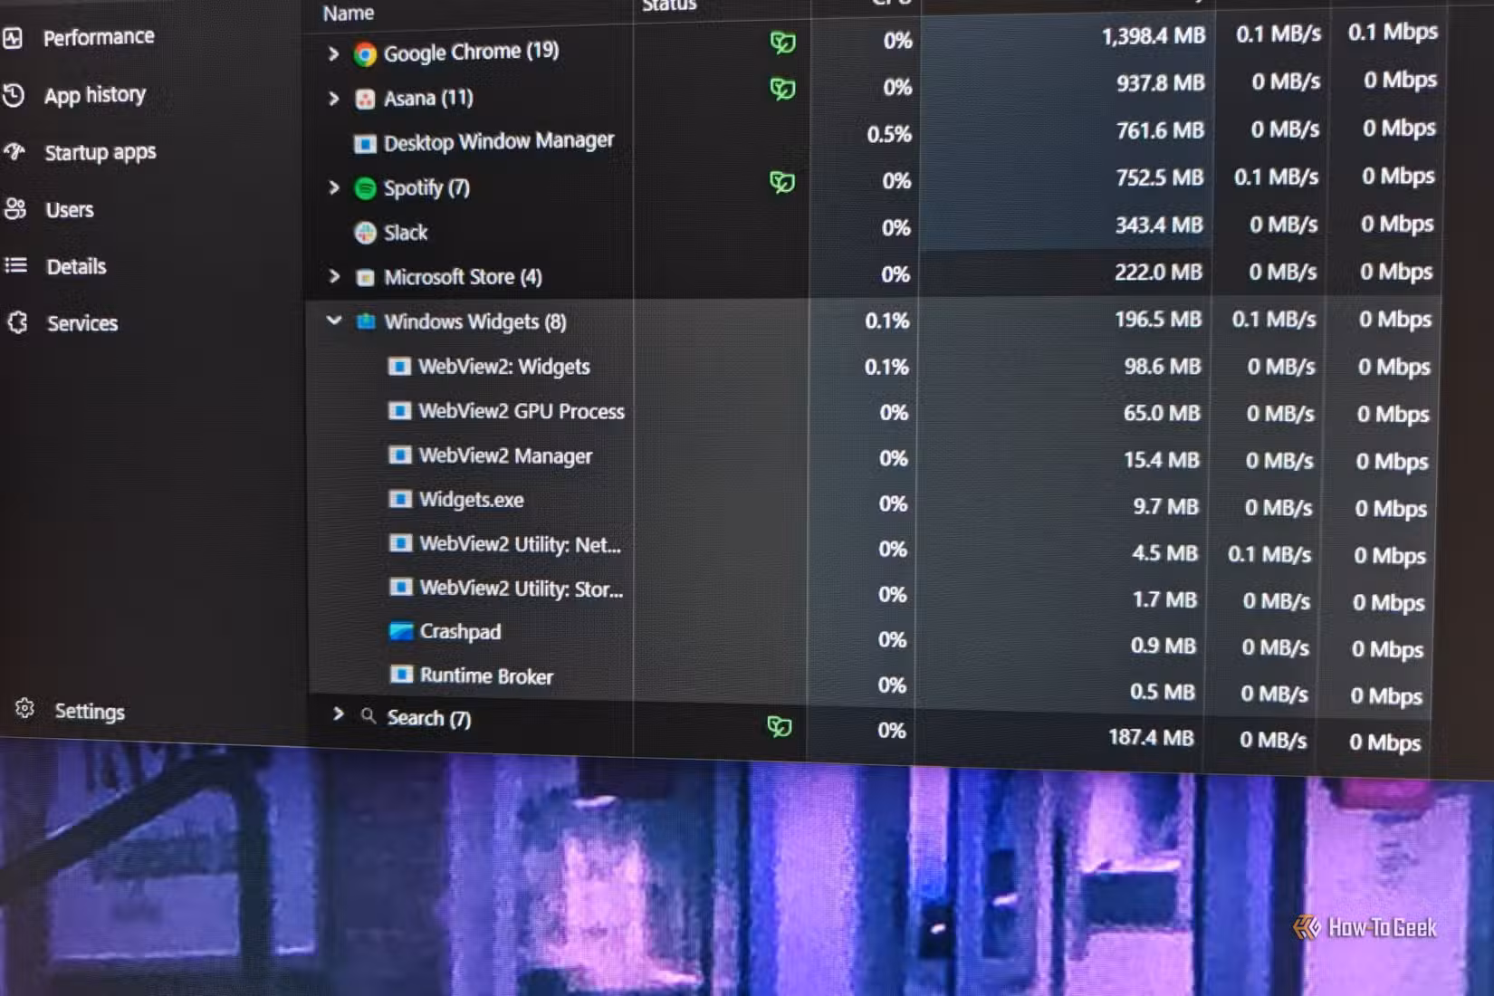Image resolution: width=1494 pixels, height=996 pixels.
Task: Click the WebView2: Widgets process icon
Action: coord(399,367)
